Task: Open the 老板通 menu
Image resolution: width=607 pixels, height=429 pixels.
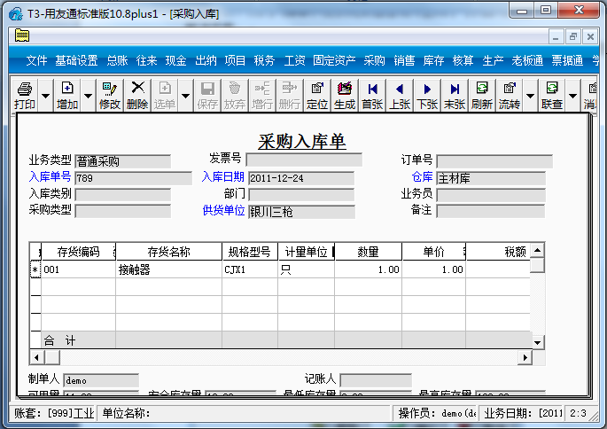Action: (527, 60)
